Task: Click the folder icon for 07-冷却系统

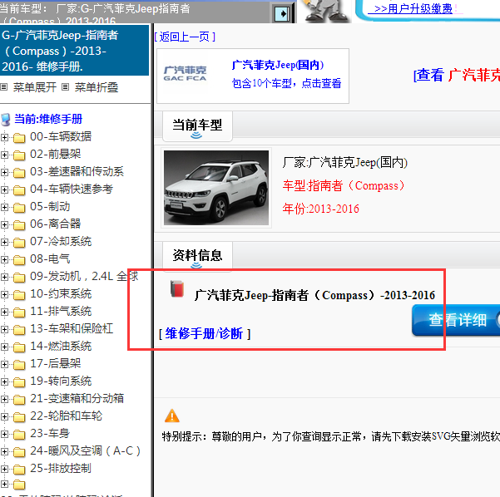Action: pos(19,243)
